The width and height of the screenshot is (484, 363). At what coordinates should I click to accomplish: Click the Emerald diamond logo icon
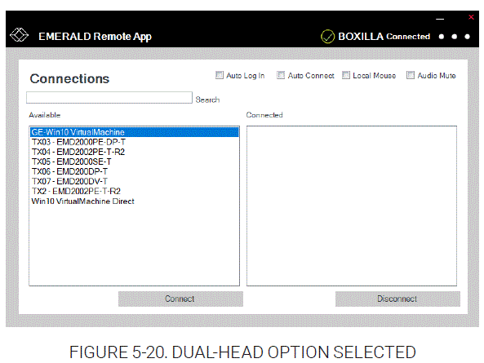pos(19,35)
